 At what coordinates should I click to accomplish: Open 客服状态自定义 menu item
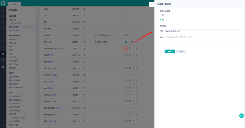click(15, 30)
